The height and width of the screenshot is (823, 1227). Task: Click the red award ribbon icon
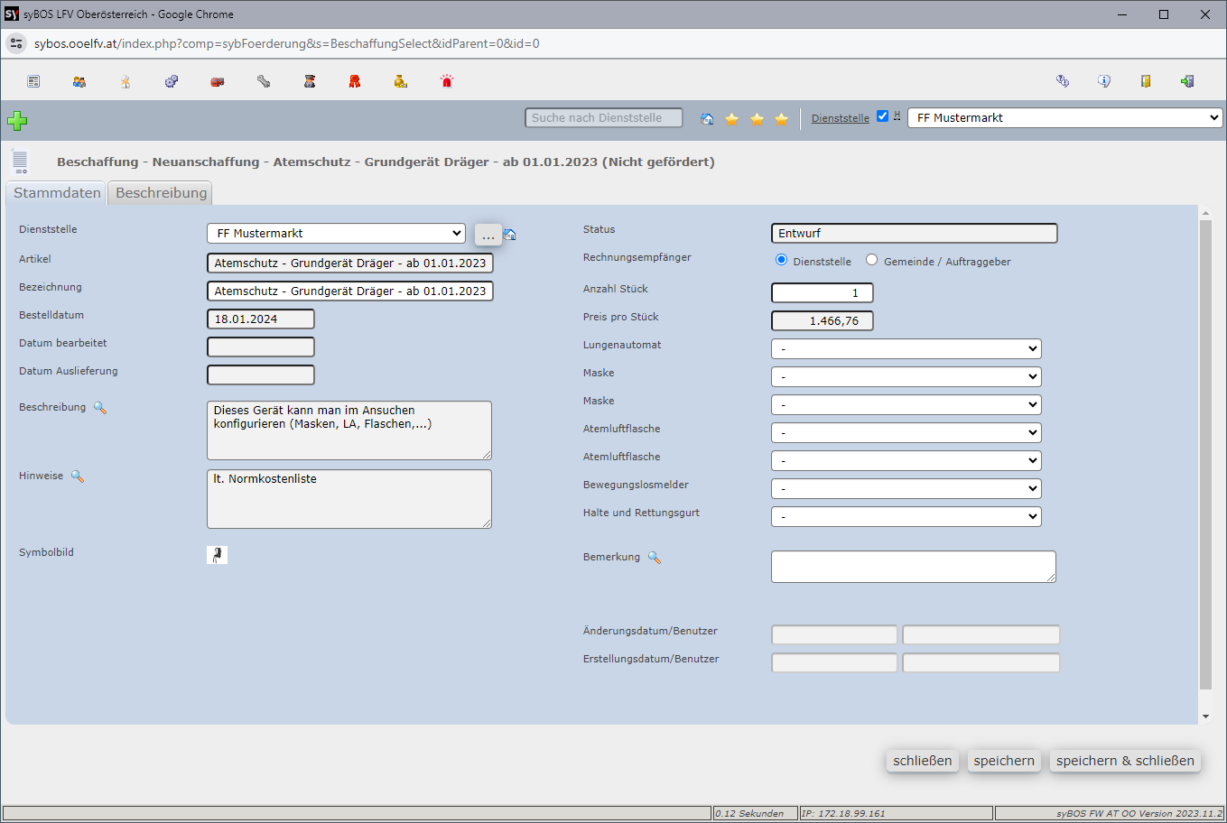pos(355,82)
